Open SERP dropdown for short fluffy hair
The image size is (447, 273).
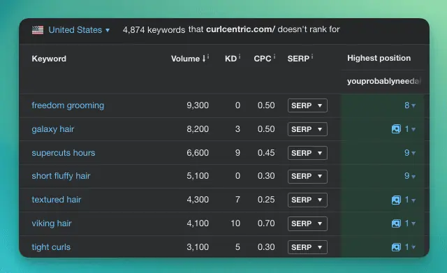click(307, 176)
